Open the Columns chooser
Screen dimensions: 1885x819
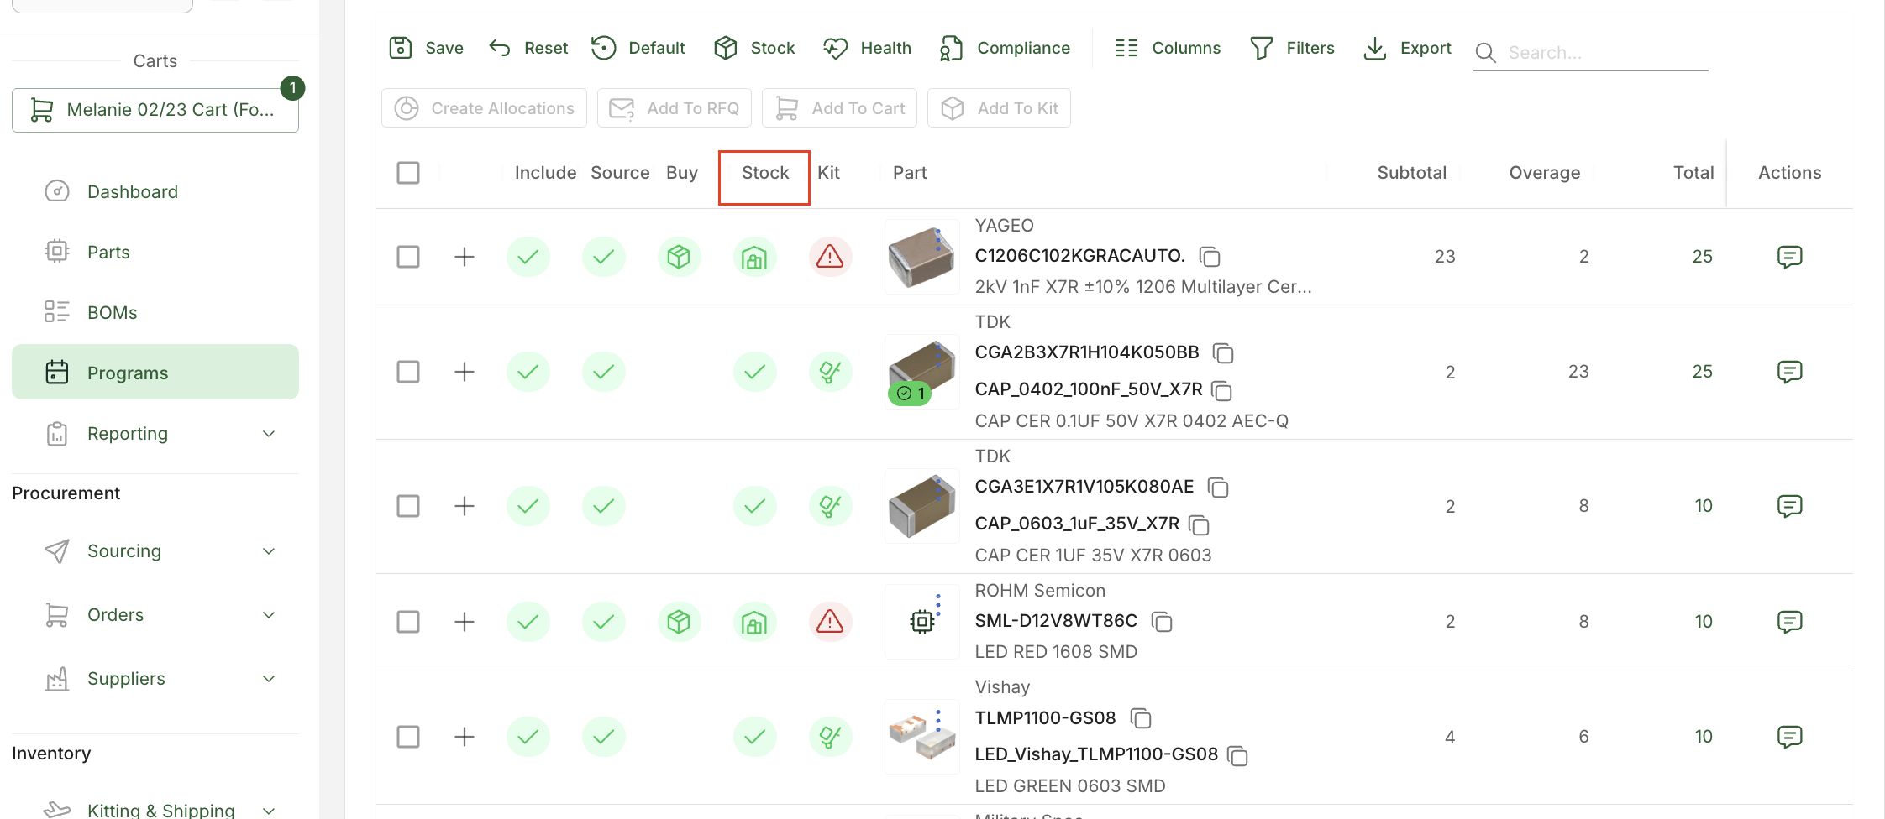point(1168,48)
